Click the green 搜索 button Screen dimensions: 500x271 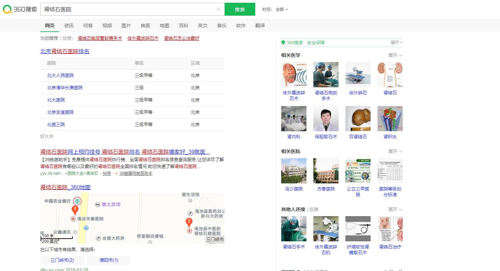240,9
